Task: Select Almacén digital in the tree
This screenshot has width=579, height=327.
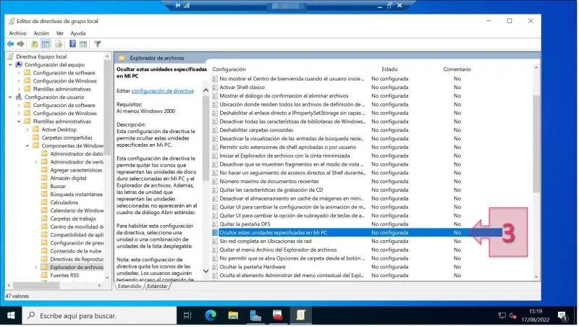Action: [x=68, y=178]
